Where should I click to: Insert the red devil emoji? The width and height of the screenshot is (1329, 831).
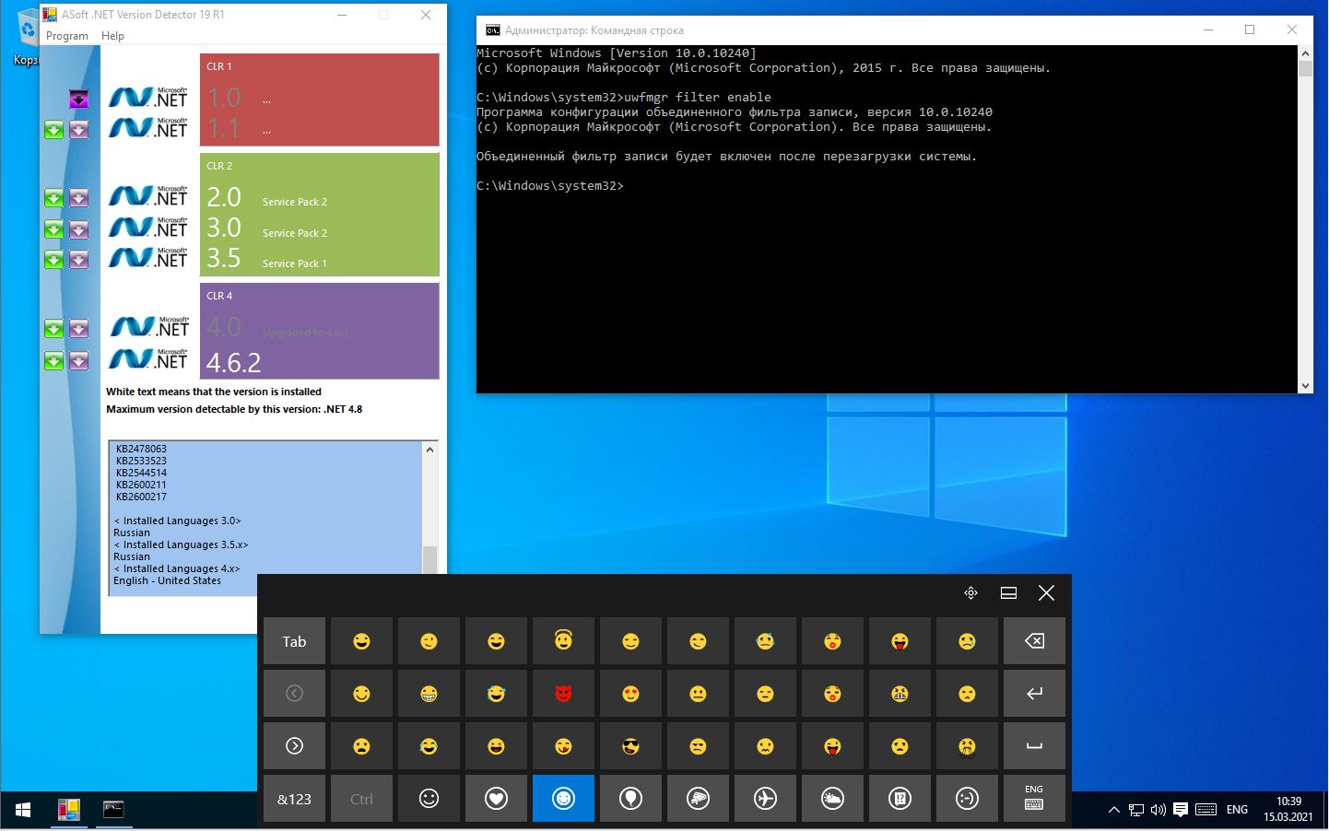pos(563,694)
